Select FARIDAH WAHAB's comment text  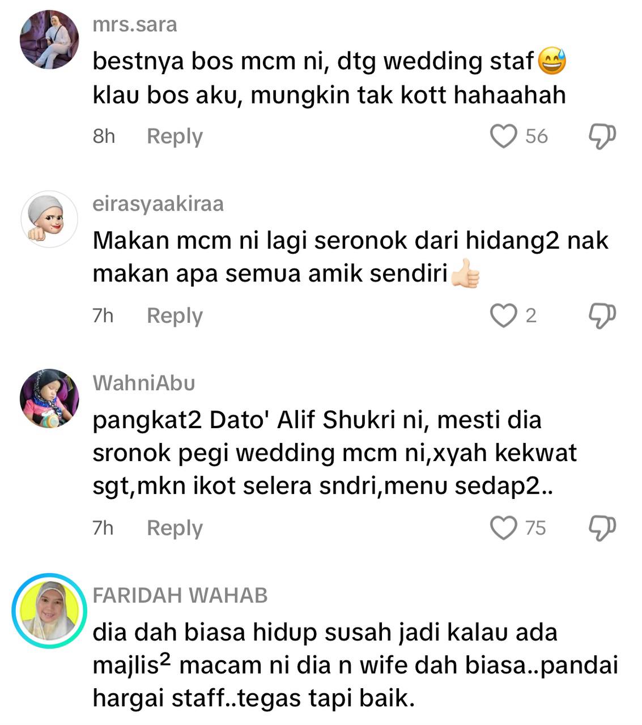pyautogui.click(x=355, y=665)
